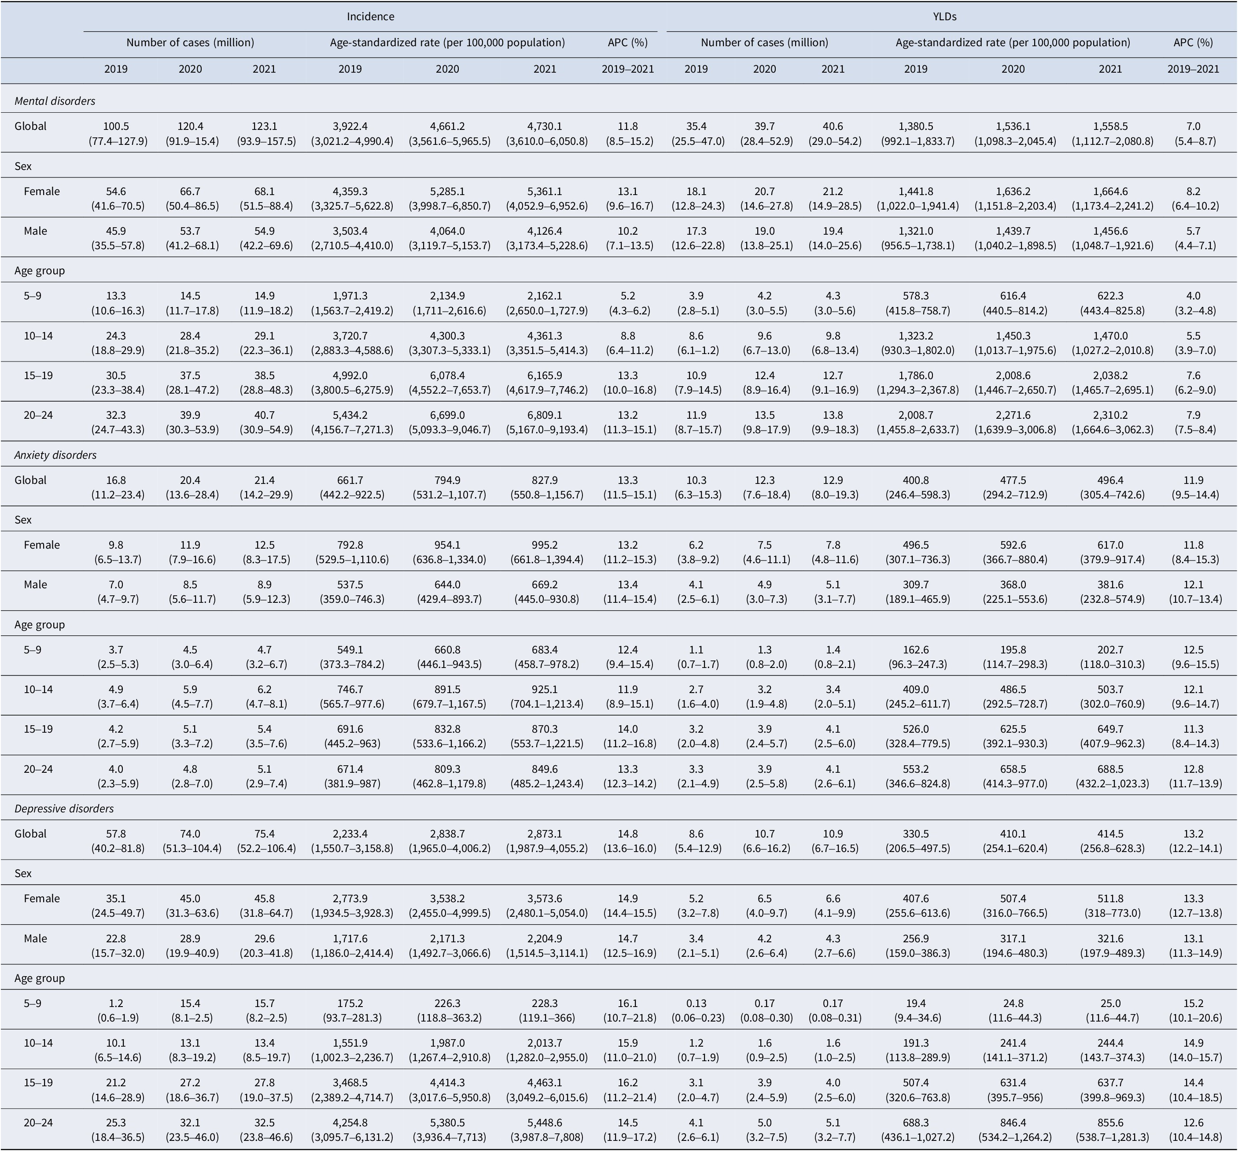Select the 15–19 row label in Mental disorders

point(39,376)
